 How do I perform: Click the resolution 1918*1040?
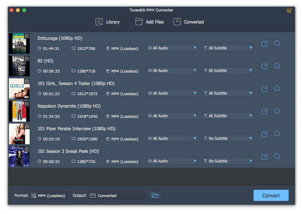click(x=87, y=116)
